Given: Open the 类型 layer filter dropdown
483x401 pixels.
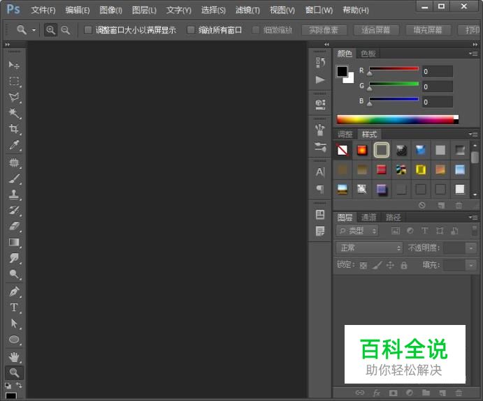Looking at the screenshot, I should [x=357, y=231].
